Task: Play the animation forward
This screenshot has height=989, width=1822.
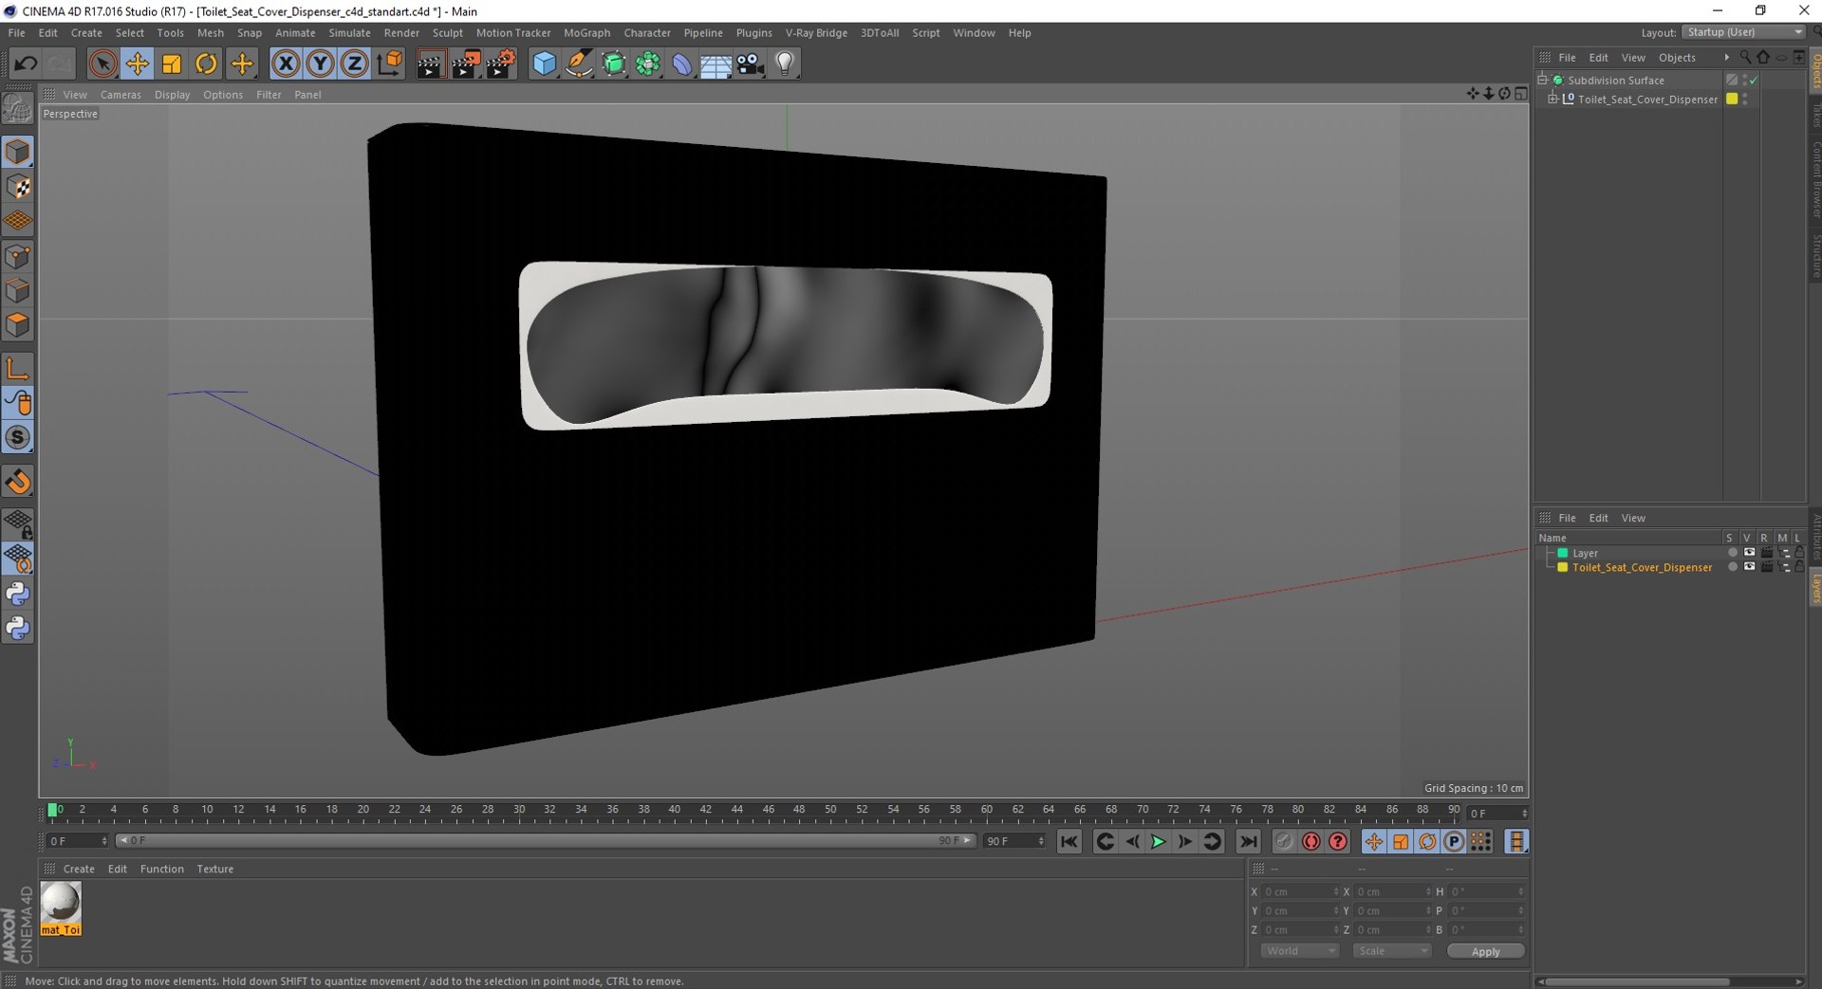Action: pos(1158,841)
